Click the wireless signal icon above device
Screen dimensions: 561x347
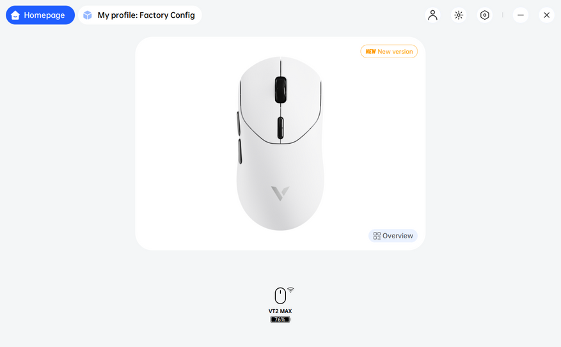(x=290, y=290)
